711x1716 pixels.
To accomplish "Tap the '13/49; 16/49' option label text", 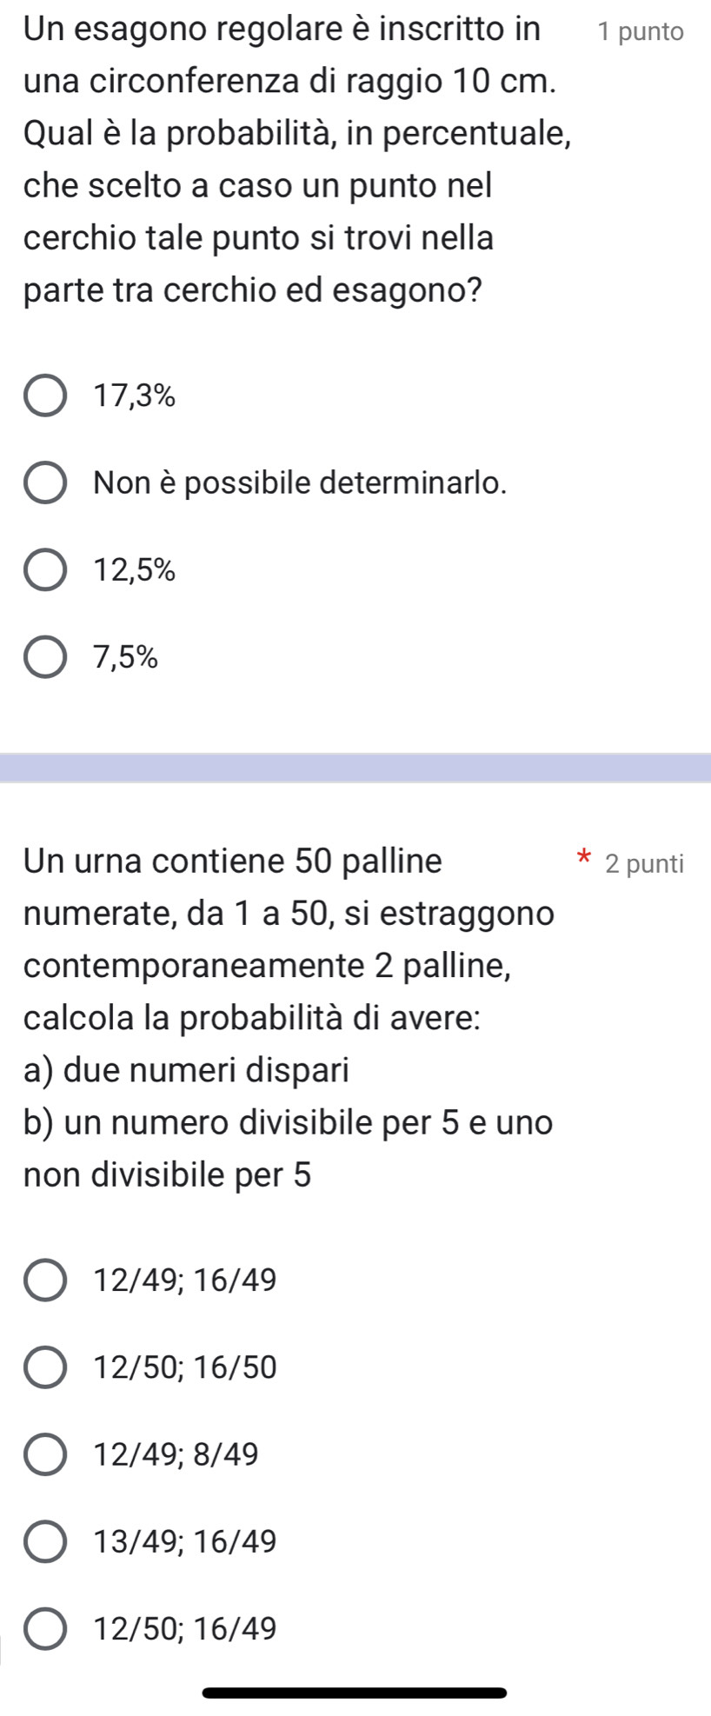I will (185, 1541).
